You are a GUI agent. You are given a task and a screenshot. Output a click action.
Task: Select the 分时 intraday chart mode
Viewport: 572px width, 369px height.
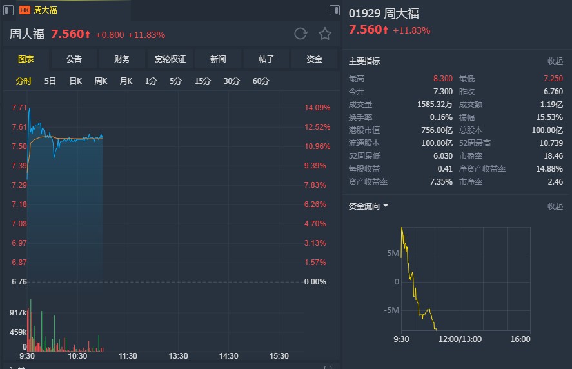[x=24, y=81]
